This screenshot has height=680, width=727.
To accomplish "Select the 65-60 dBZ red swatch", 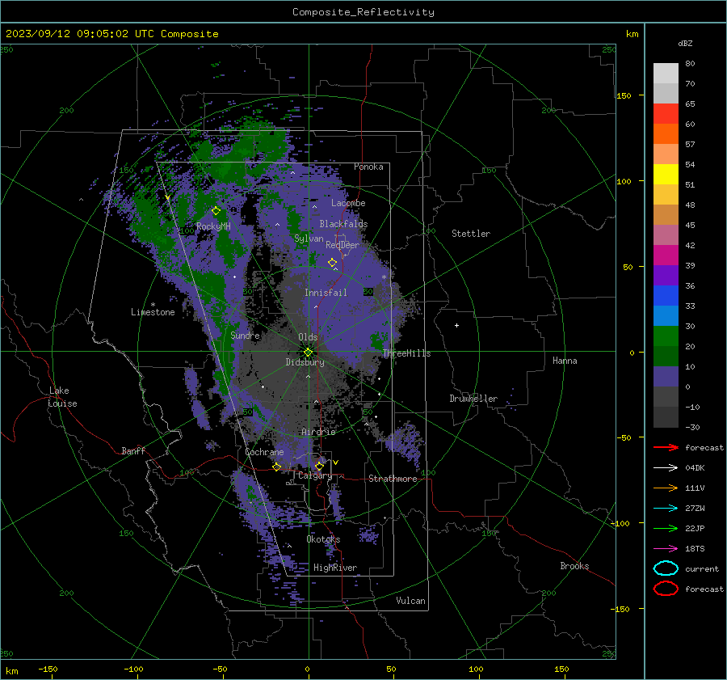I will pos(666,114).
